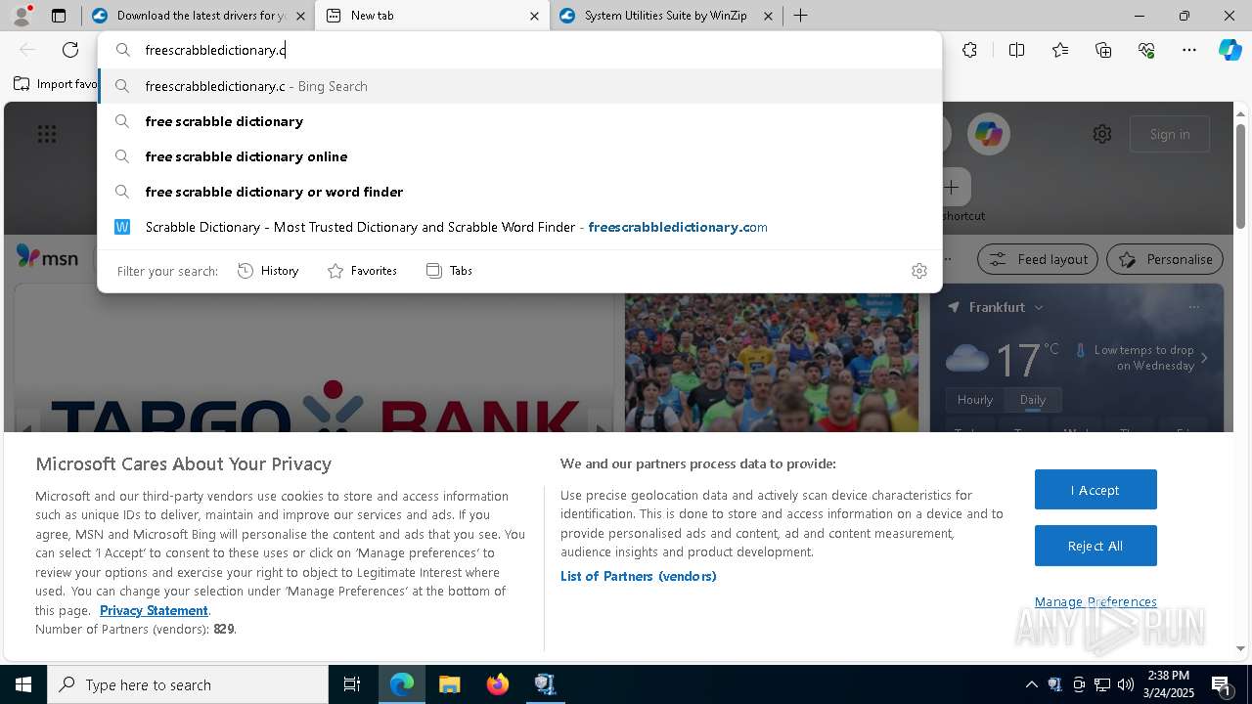Open Feed layout options
Screen dimensions: 1252x704
click(1038, 259)
